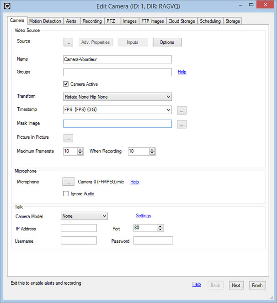Browse for a Mask Image file
277x303 pixels.
click(181, 124)
